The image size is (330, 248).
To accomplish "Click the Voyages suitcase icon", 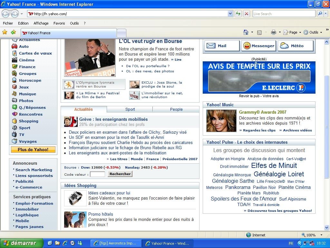I will 14,141.
